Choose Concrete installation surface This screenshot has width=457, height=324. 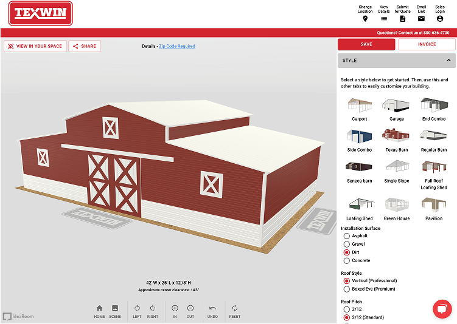pos(347,260)
